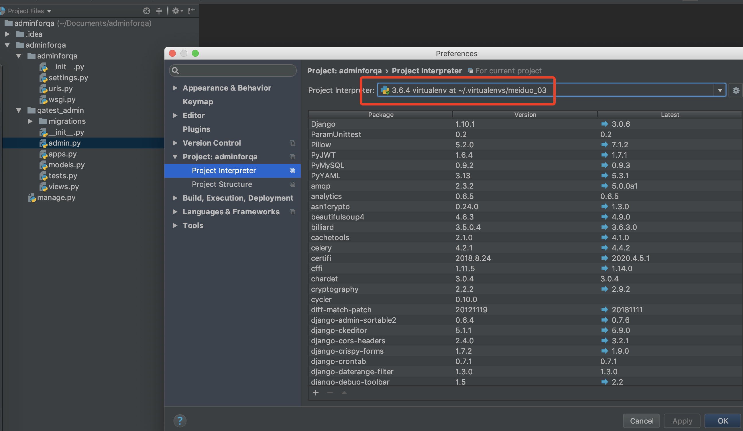Image resolution: width=743 pixels, height=431 pixels.
Task: Select the Keymap settings page
Action: [198, 101]
